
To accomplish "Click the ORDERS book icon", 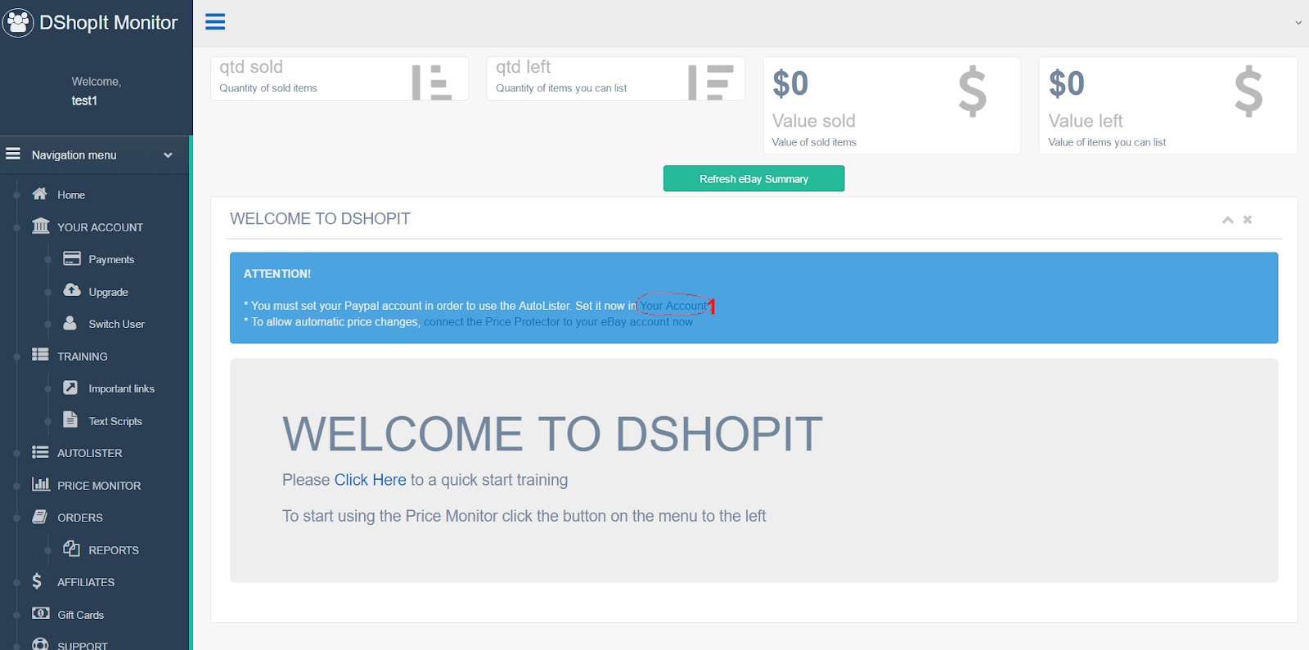I will 39,517.
